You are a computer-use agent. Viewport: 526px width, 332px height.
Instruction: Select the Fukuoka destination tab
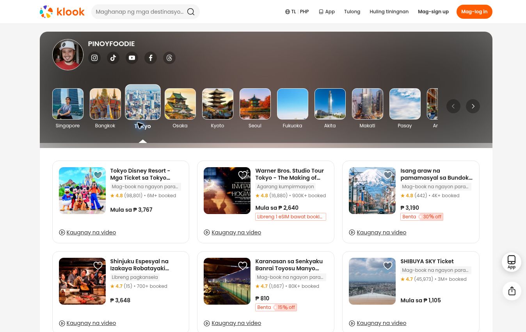(293, 109)
